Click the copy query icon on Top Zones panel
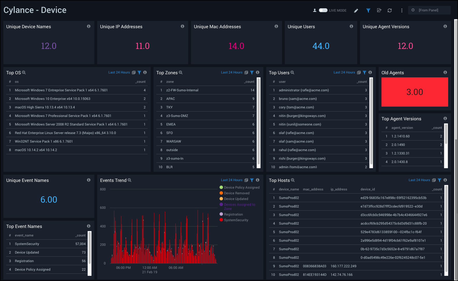Image resolution: width=458 pixels, height=281 pixels. click(x=246, y=72)
